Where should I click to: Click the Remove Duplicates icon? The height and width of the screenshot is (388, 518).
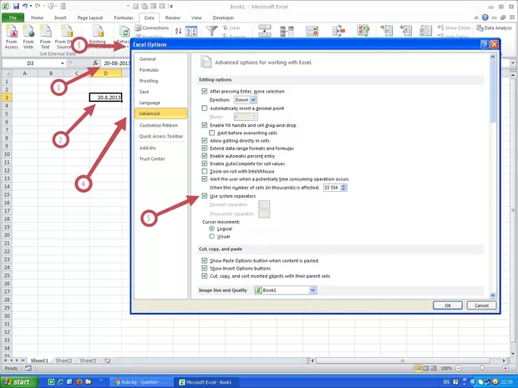click(x=287, y=31)
